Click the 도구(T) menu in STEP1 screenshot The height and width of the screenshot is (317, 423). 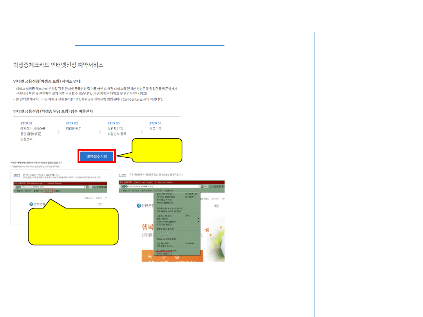point(48,191)
